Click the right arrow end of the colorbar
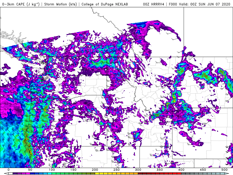 click(227, 174)
